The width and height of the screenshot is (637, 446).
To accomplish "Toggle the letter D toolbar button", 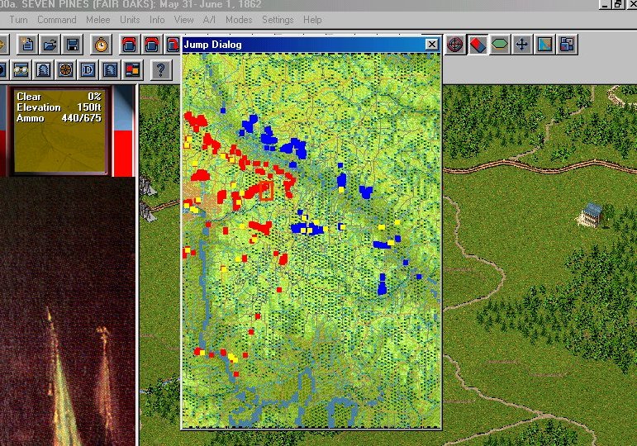I will tap(88, 69).
